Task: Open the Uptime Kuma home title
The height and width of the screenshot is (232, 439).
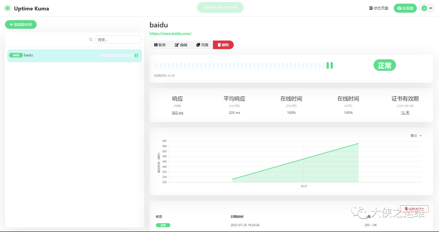Action: point(31,9)
